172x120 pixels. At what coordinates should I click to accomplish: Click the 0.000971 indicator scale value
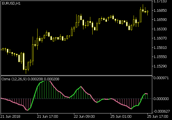161,78
